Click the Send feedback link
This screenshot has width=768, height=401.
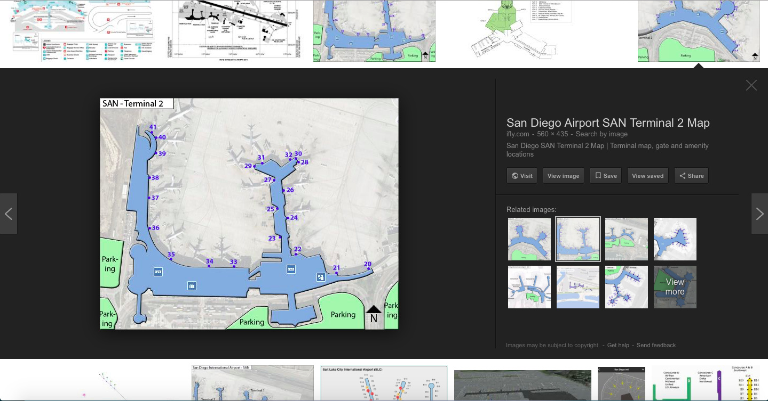coord(656,345)
